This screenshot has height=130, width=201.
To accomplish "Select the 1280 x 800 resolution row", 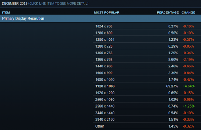I will point(147,33).
